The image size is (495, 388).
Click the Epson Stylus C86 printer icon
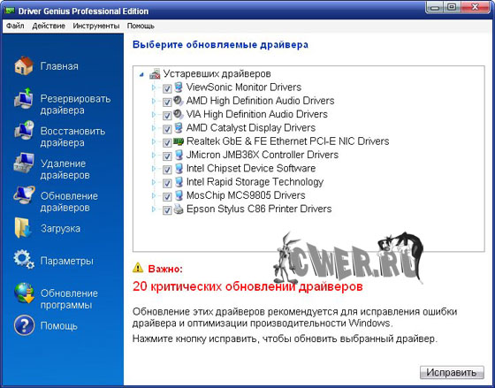tap(179, 209)
